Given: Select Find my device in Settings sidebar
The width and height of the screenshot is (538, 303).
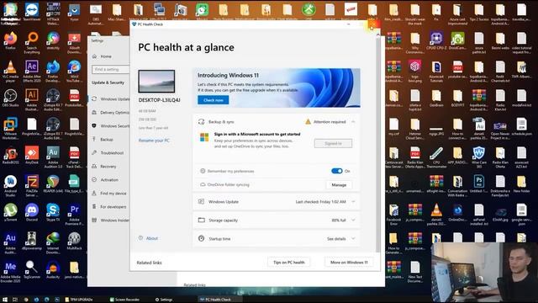Looking at the screenshot, I should tap(113, 194).
